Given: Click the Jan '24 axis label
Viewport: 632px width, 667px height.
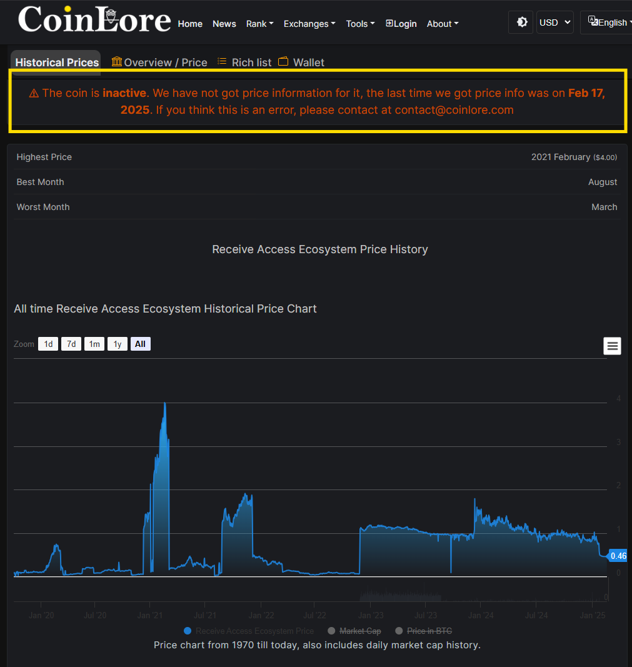Looking at the screenshot, I should coord(481,615).
